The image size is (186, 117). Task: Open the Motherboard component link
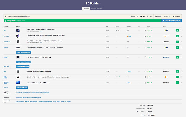click(7, 42)
